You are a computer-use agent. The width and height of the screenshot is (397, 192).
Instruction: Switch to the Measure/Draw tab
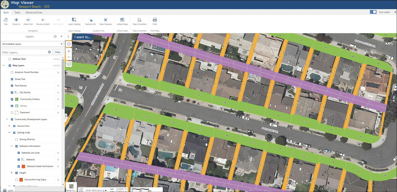(34, 12)
